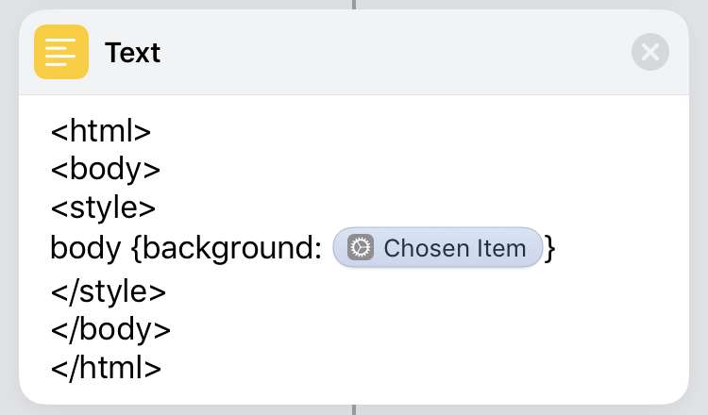
Task: Click the connector line above the Text action
Action: 354,4
